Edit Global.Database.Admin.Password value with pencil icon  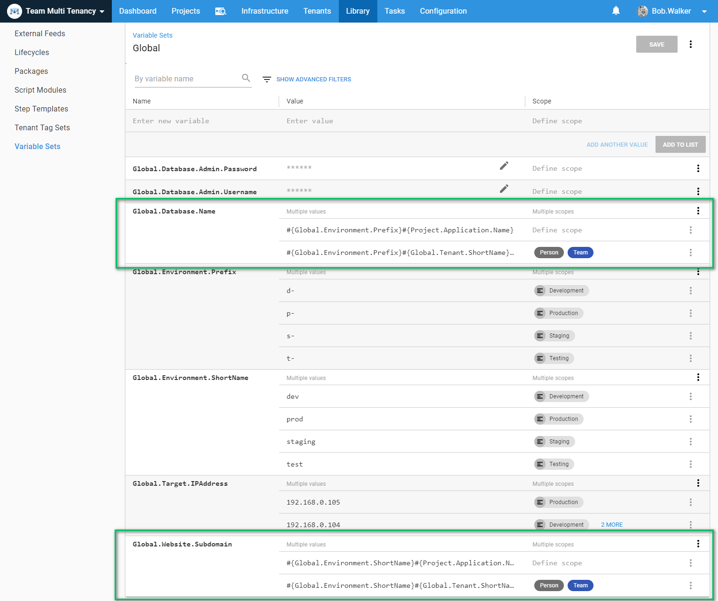point(504,166)
